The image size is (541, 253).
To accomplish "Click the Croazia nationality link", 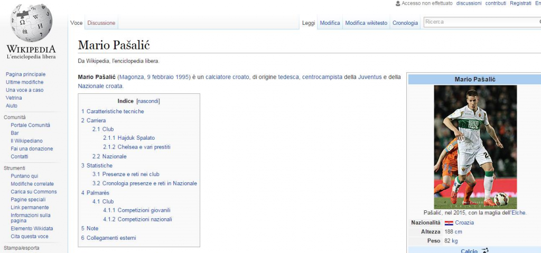I will pos(464,223).
